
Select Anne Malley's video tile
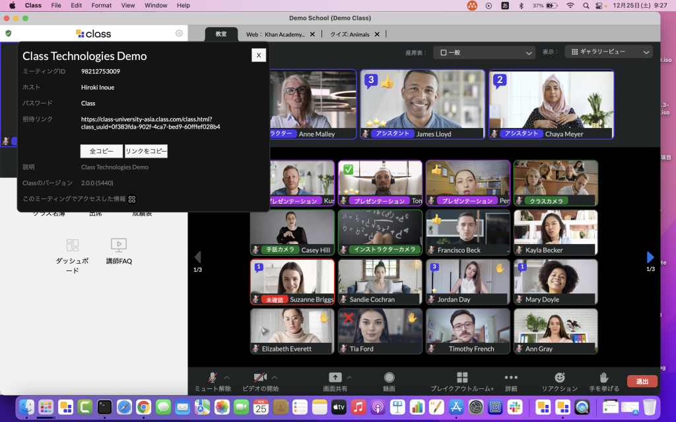[313, 105]
